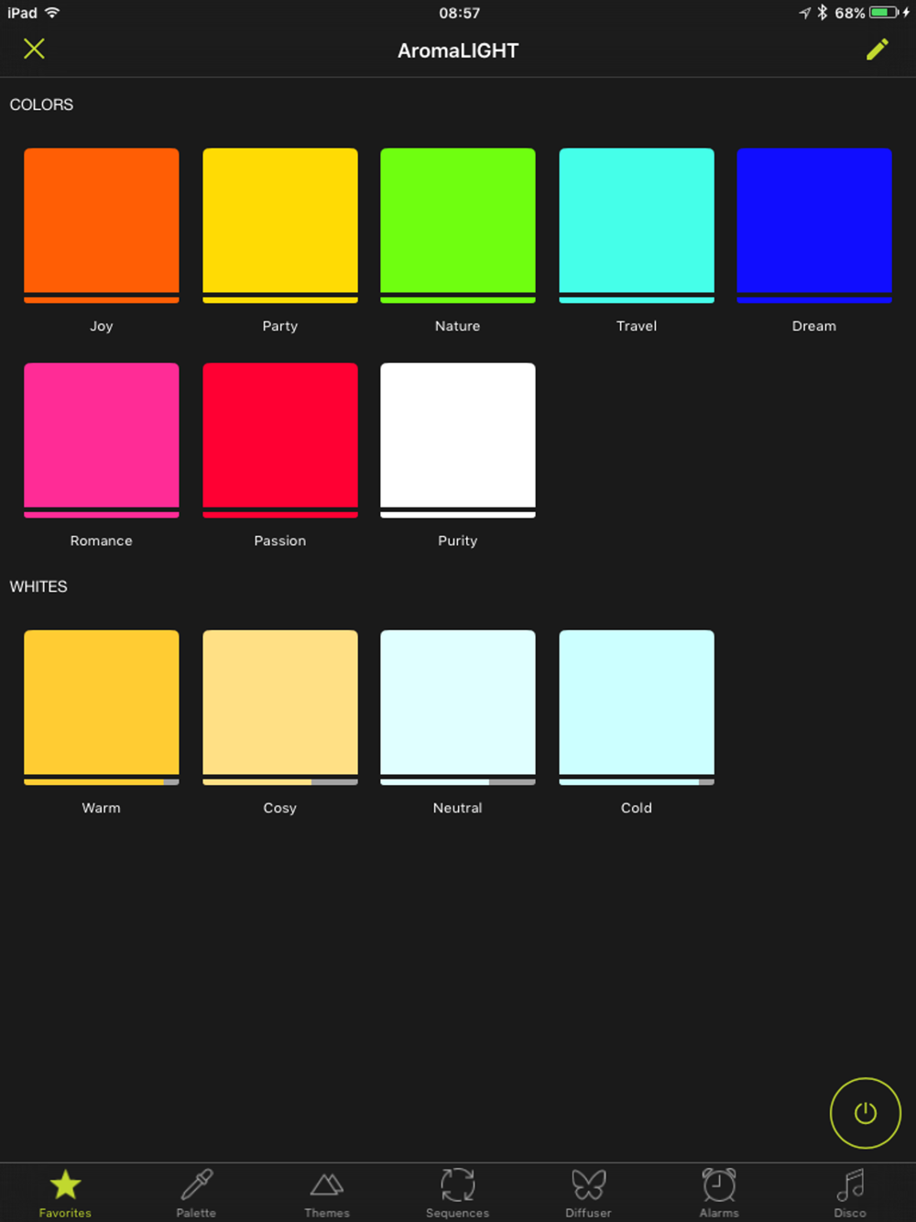Image resolution: width=916 pixels, height=1222 pixels.
Task: Click the Travel label text
Action: (x=637, y=326)
